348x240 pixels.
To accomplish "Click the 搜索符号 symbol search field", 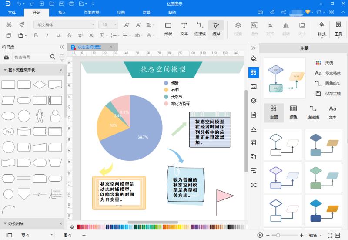I will tap(30, 57).
